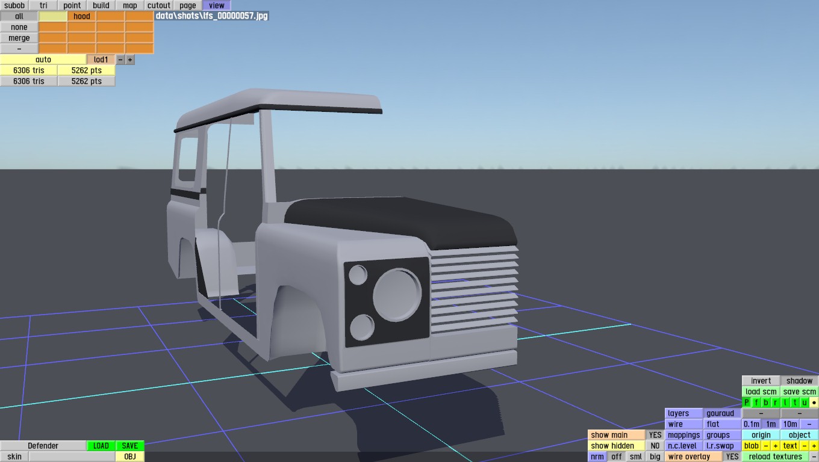Click the screenshot path data\shots\lfs_00000057.jpg
This screenshot has height=462, width=819.
[211, 16]
